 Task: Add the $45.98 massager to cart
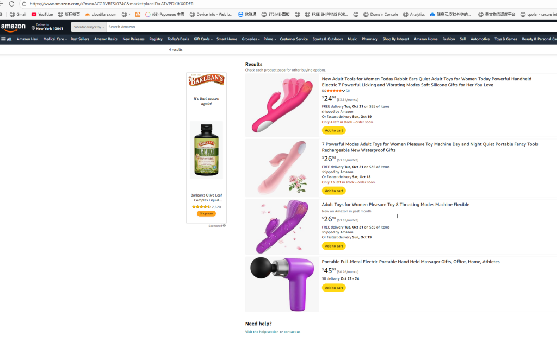(x=333, y=288)
